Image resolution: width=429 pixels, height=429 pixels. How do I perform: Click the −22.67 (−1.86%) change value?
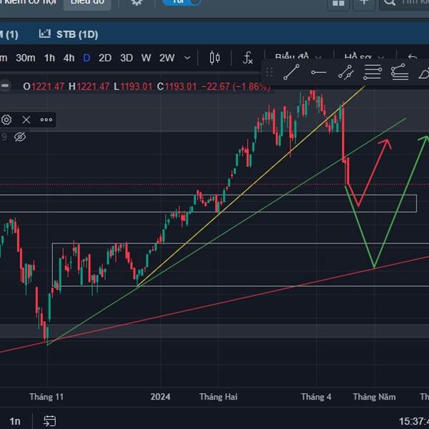[x=236, y=87]
